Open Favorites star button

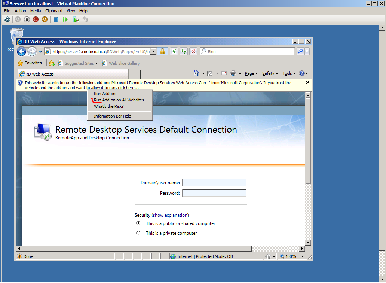(x=30, y=63)
